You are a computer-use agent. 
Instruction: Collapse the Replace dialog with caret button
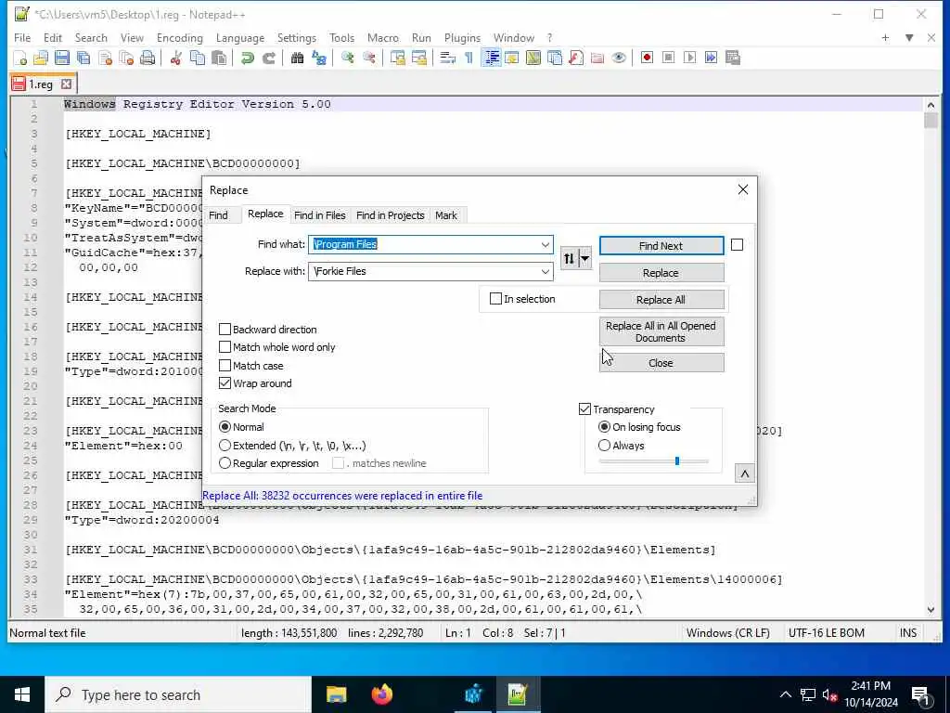pyautogui.click(x=745, y=473)
